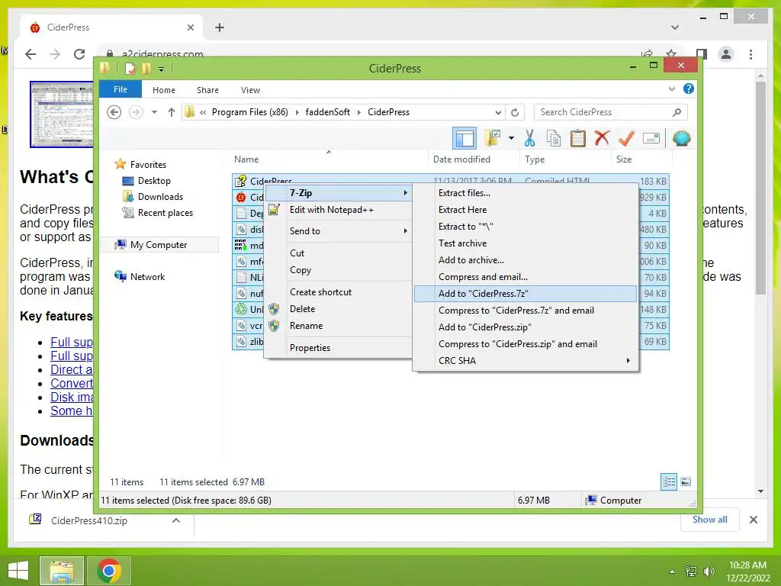Image resolution: width=781 pixels, height=586 pixels.
Task: Select Properties in context menu
Action: (x=338, y=348)
